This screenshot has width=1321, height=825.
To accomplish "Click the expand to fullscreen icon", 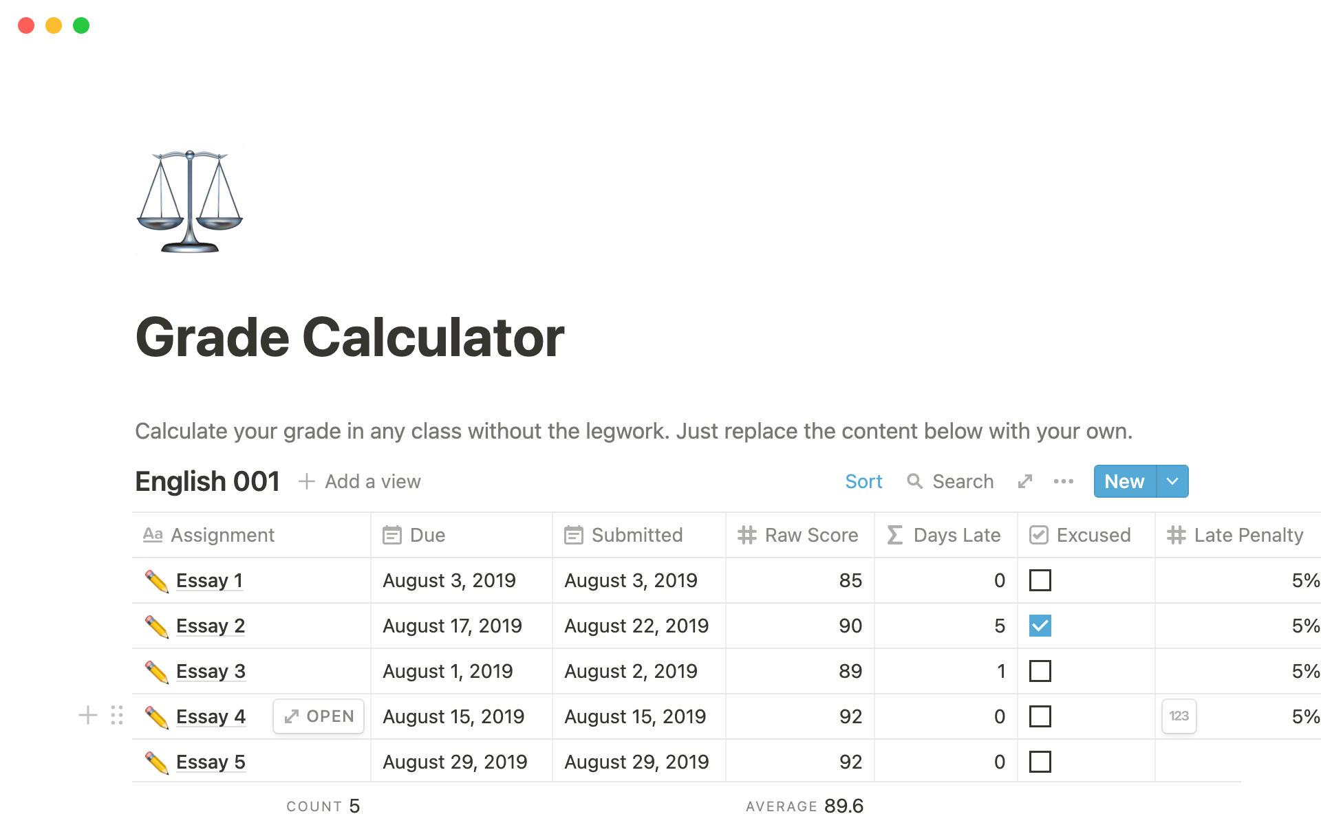I will point(1025,480).
